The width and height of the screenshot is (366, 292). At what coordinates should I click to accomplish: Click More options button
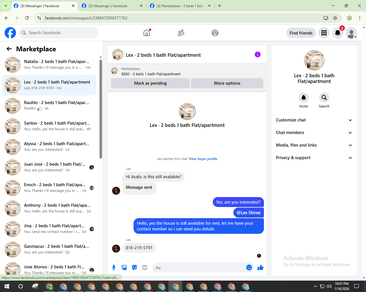(227, 83)
